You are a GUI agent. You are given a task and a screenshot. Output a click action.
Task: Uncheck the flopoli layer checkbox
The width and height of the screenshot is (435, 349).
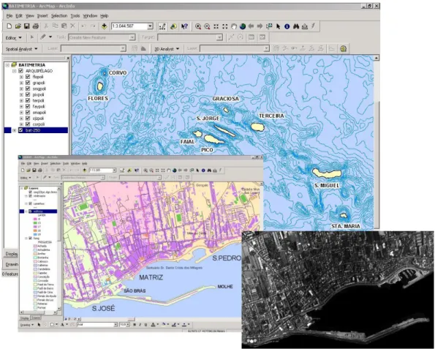pyautogui.click(x=28, y=77)
